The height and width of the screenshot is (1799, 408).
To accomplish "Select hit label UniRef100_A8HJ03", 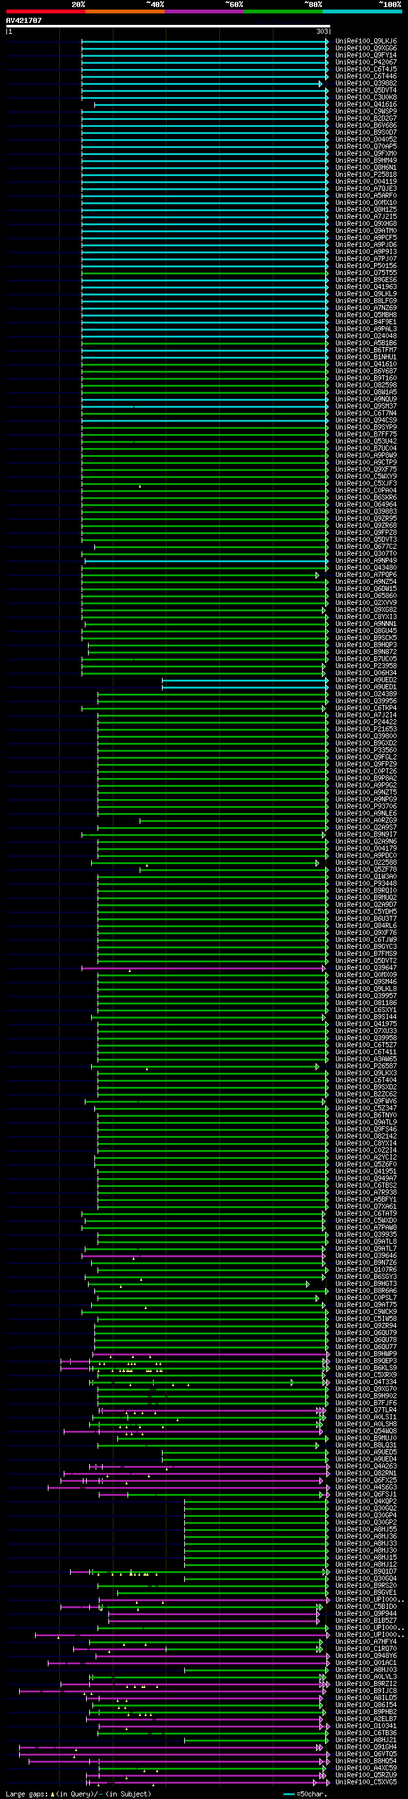I will click(366, 1670).
